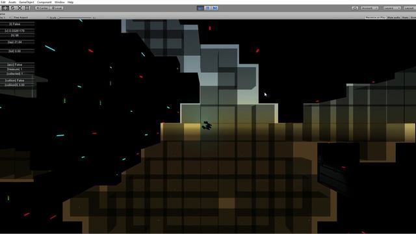The width and height of the screenshot is (416, 234).
Task: Open the Edit menu
Action: pyautogui.click(x=3, y=2)
